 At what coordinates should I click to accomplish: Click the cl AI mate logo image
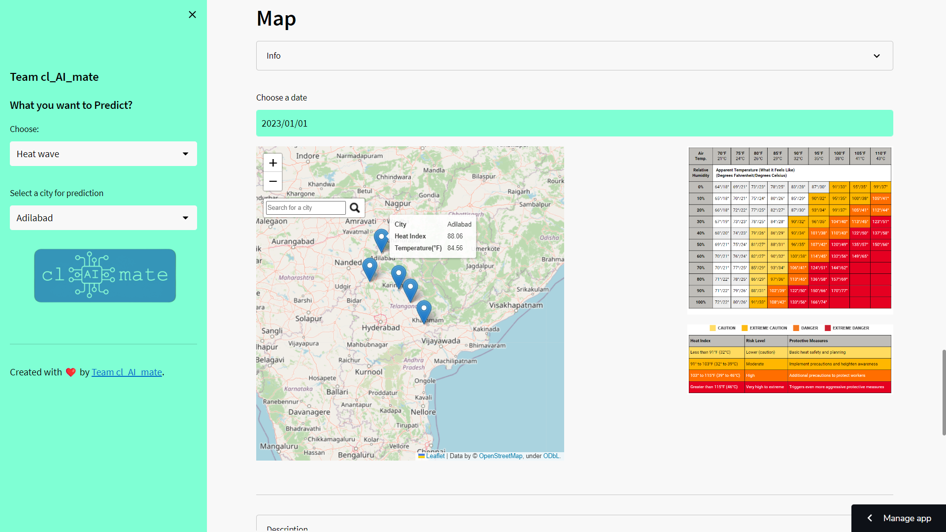(105, 275)
